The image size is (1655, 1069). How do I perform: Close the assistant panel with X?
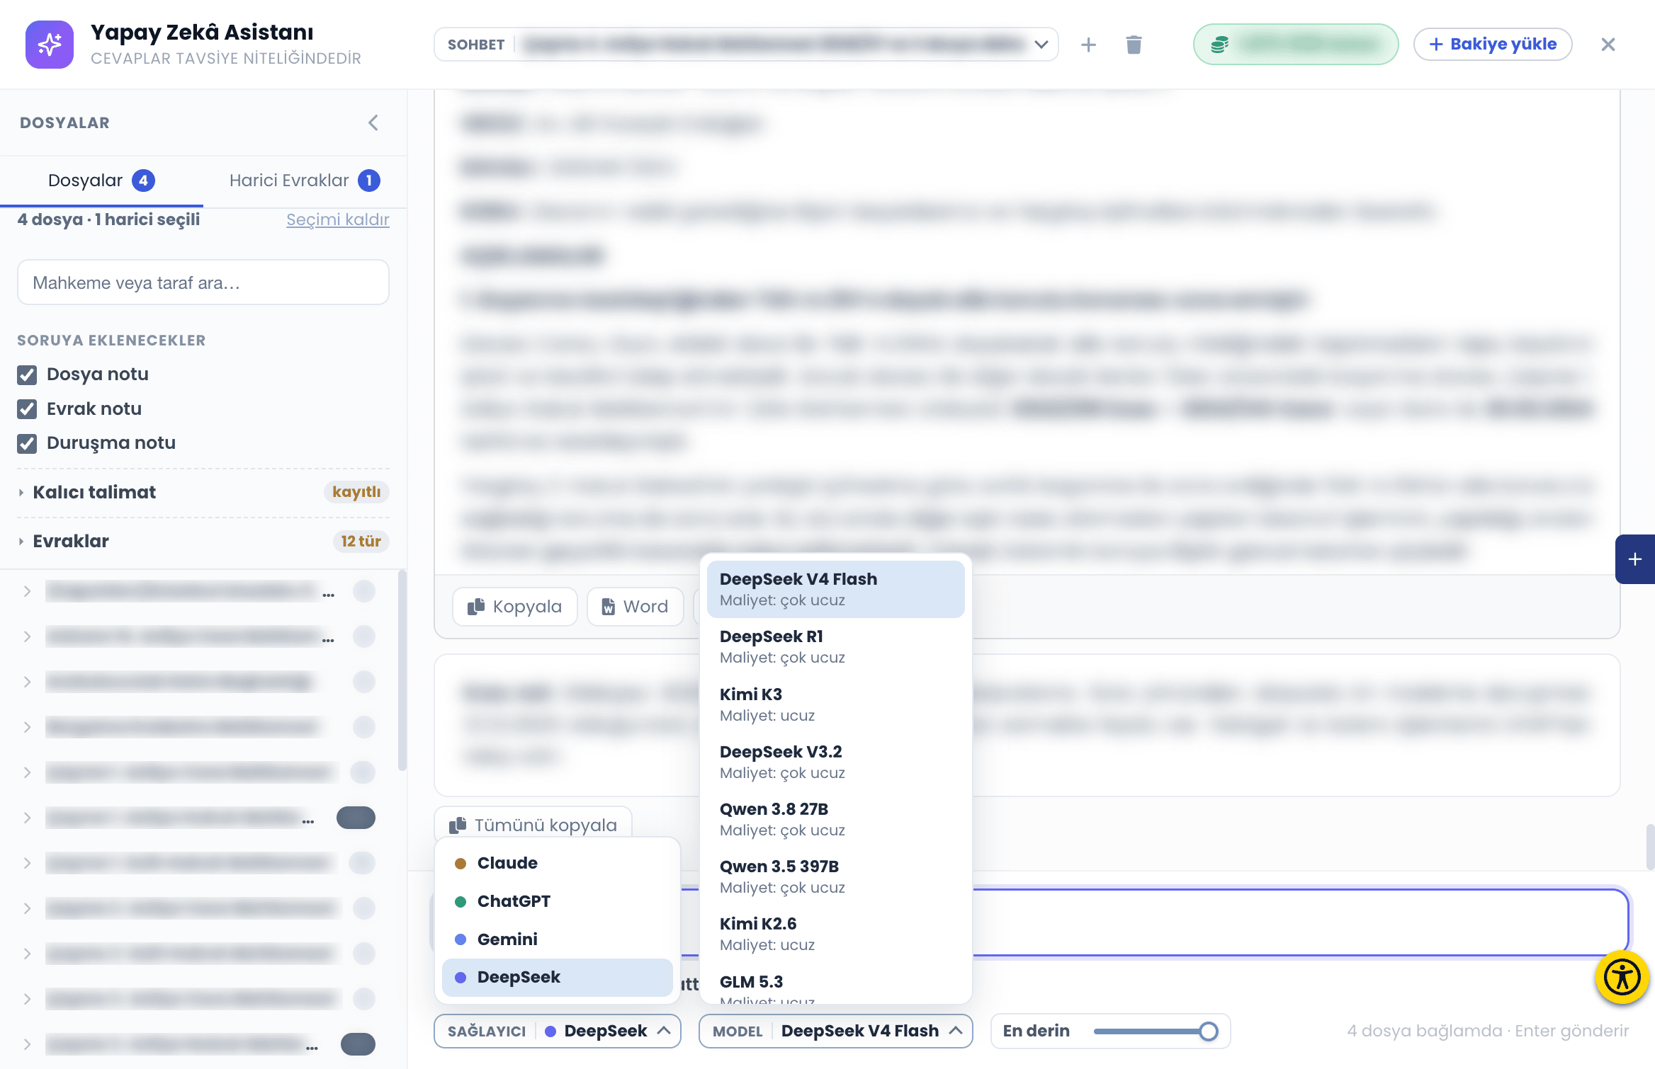coord(1608,45)
